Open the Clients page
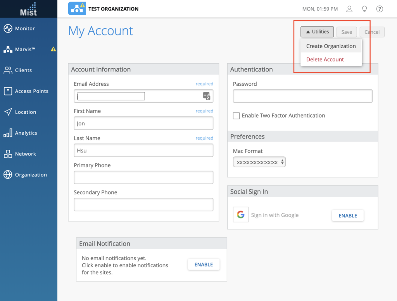Viewport: 397px width, 301px height. pyautogui.click(x=23, y=70)
